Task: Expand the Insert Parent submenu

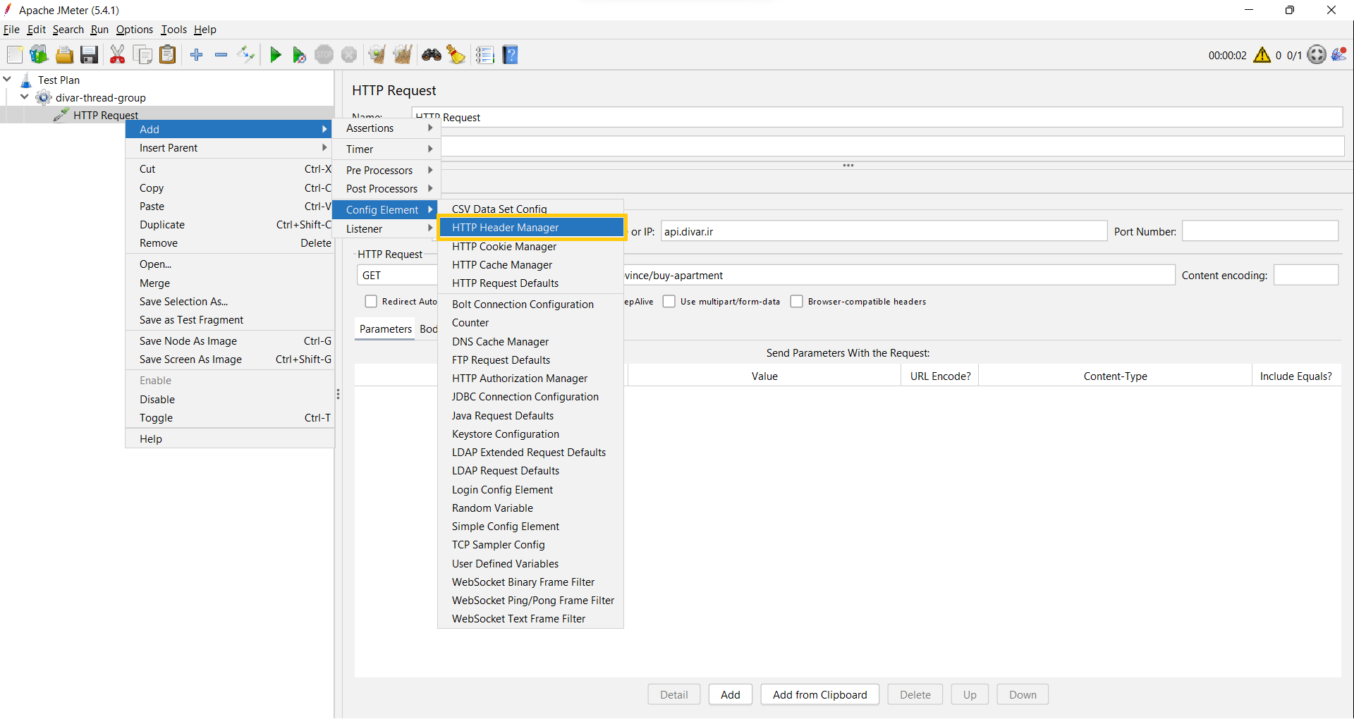Action: click(230, 148)
